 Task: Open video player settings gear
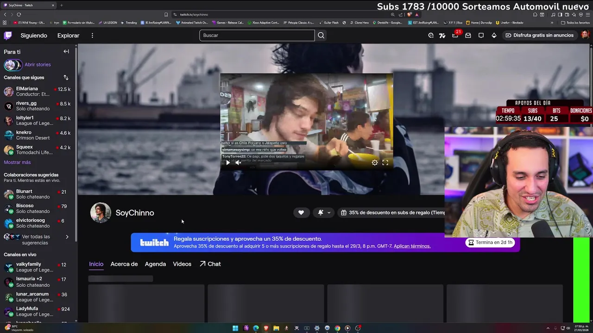coord(374,162)
